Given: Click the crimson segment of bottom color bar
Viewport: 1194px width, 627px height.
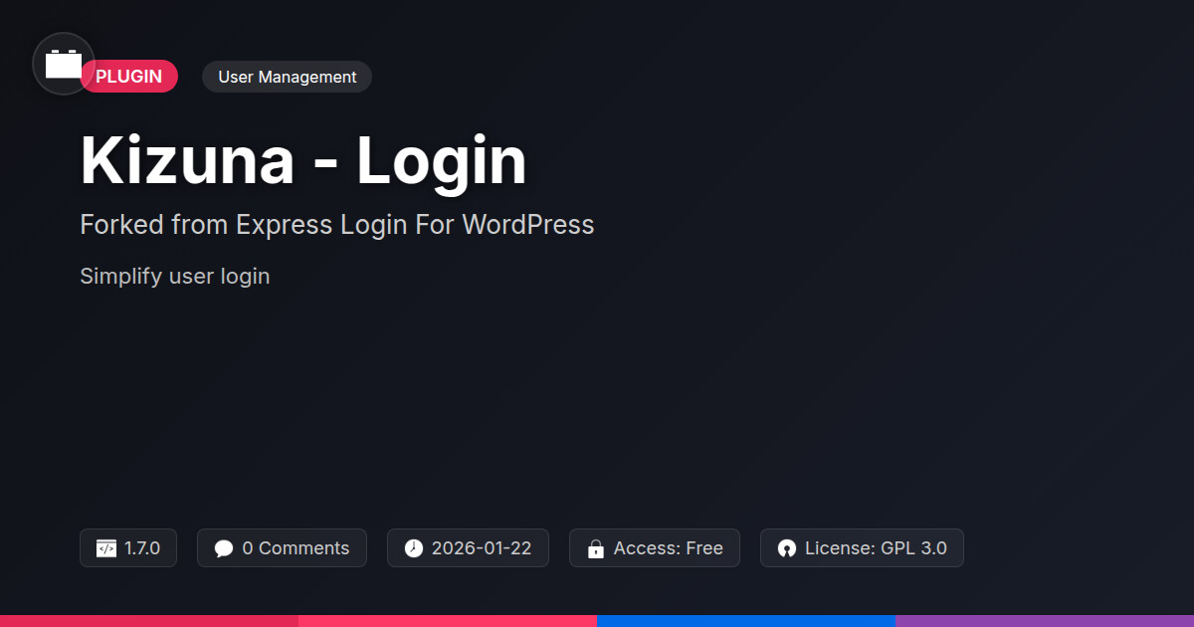Looking at the screenshot, I should coord(149,620).
